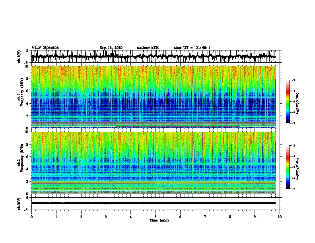Click the "-7" label on ch.2 color bar
Image resolution: width=315 pixels, height=243 pixels.
pyautogui.click(x=293, y=189)
